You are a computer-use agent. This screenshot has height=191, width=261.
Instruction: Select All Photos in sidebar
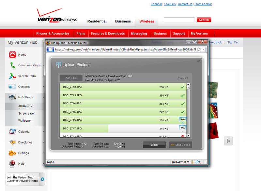coord(25,106)
